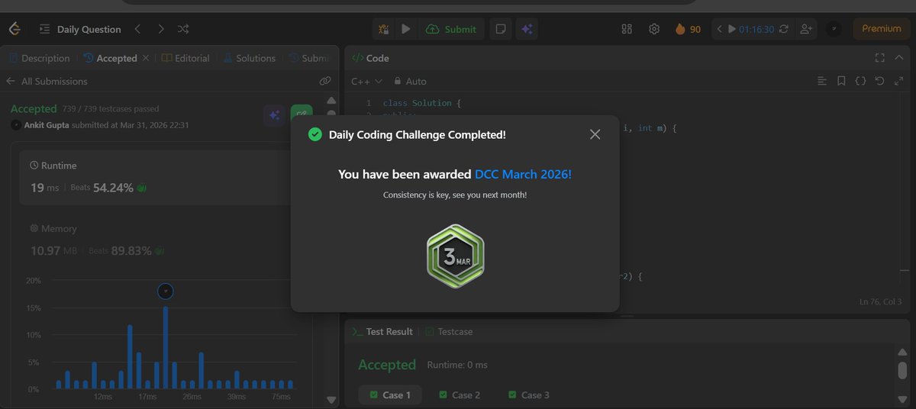Open the notes sticky icon
916x409 pixels.
point(501,29)
